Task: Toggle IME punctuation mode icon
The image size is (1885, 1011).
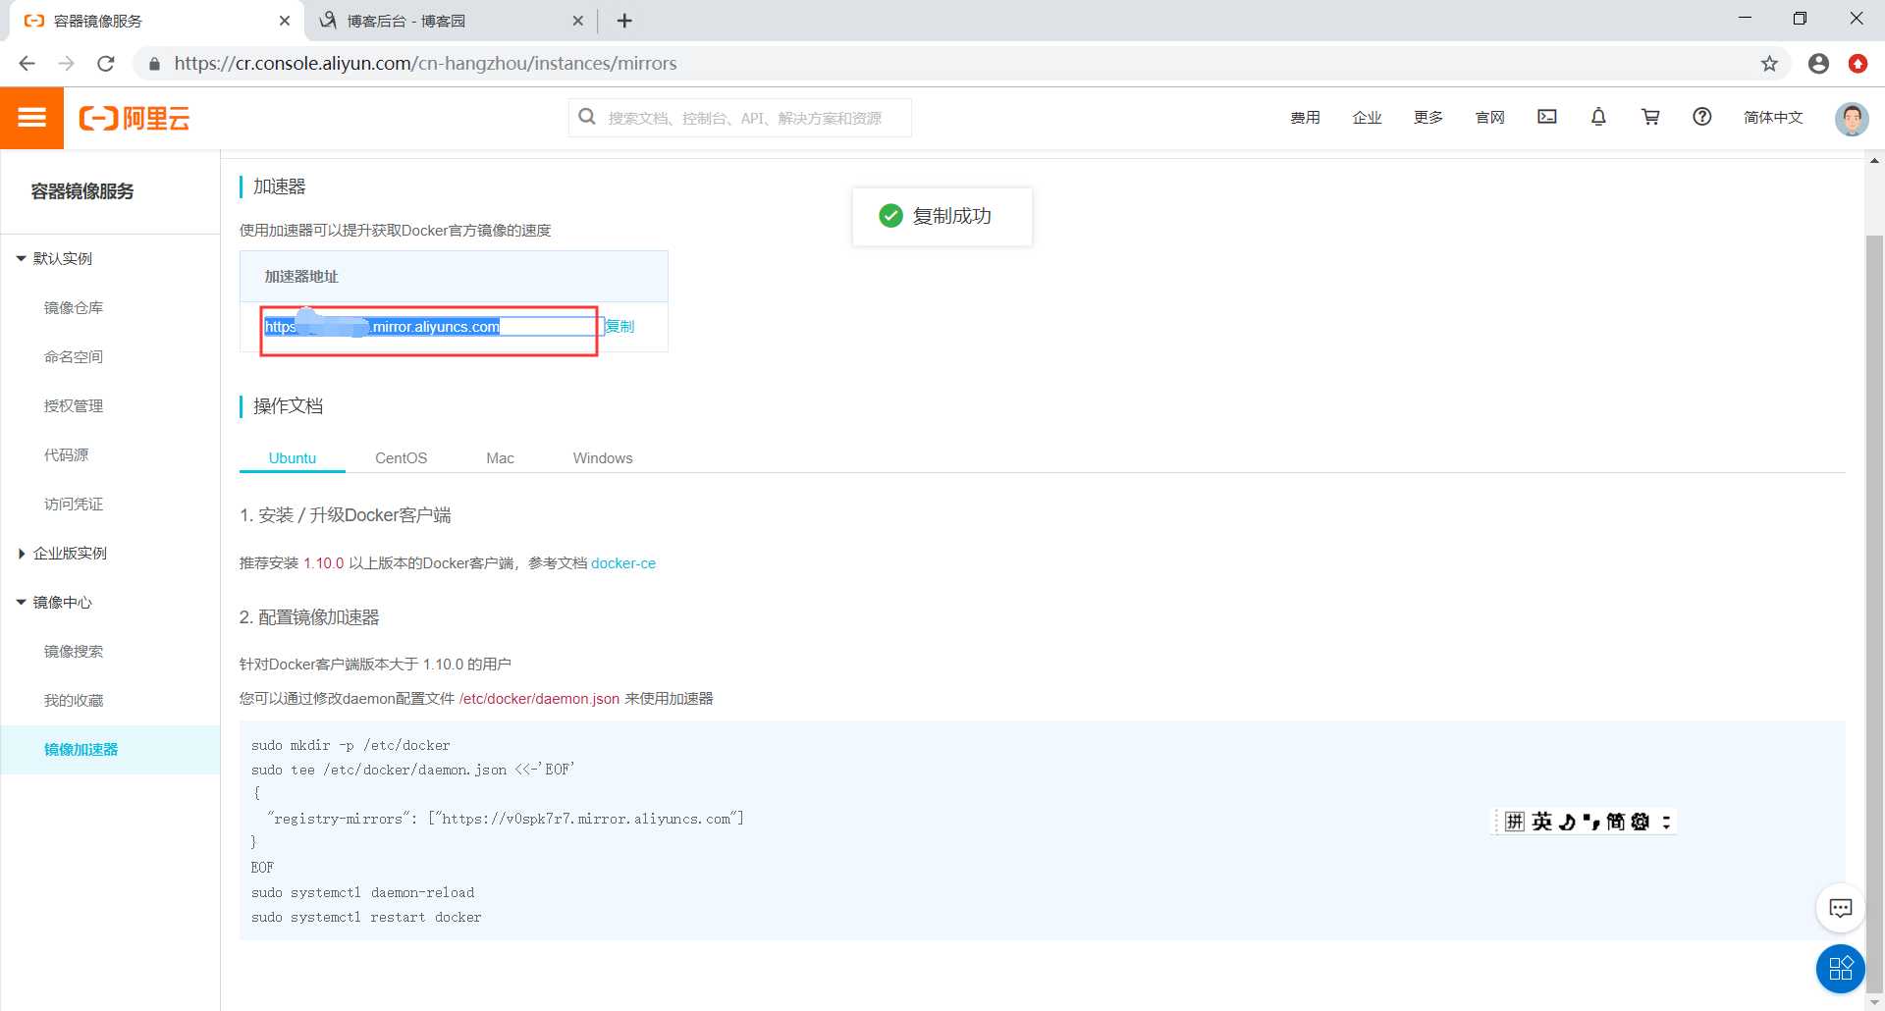Action: pyautogui.click(x=1591, y=822)
